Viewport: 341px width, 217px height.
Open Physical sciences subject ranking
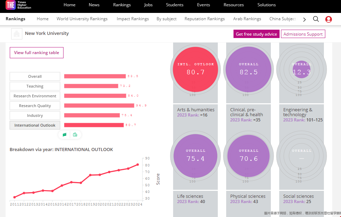248,196
